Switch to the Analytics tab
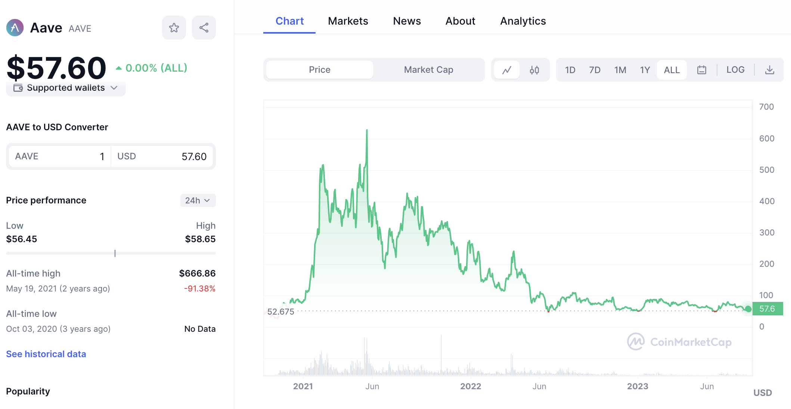Screen dimensions: 791x409 click(x=523, y=21)
